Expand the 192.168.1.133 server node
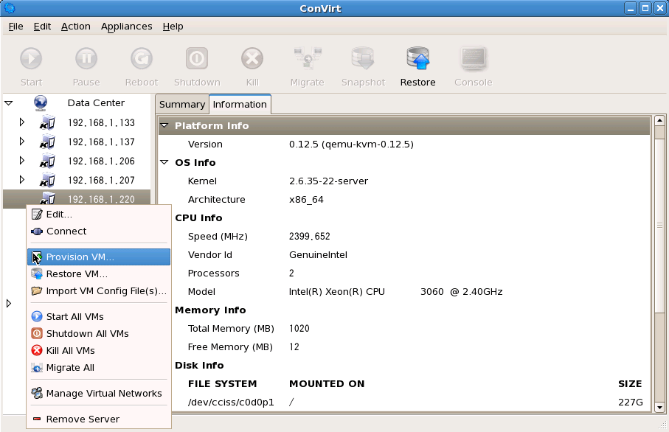Image resolution: width=669 pixels, height=432 pixels. [22, 122]
